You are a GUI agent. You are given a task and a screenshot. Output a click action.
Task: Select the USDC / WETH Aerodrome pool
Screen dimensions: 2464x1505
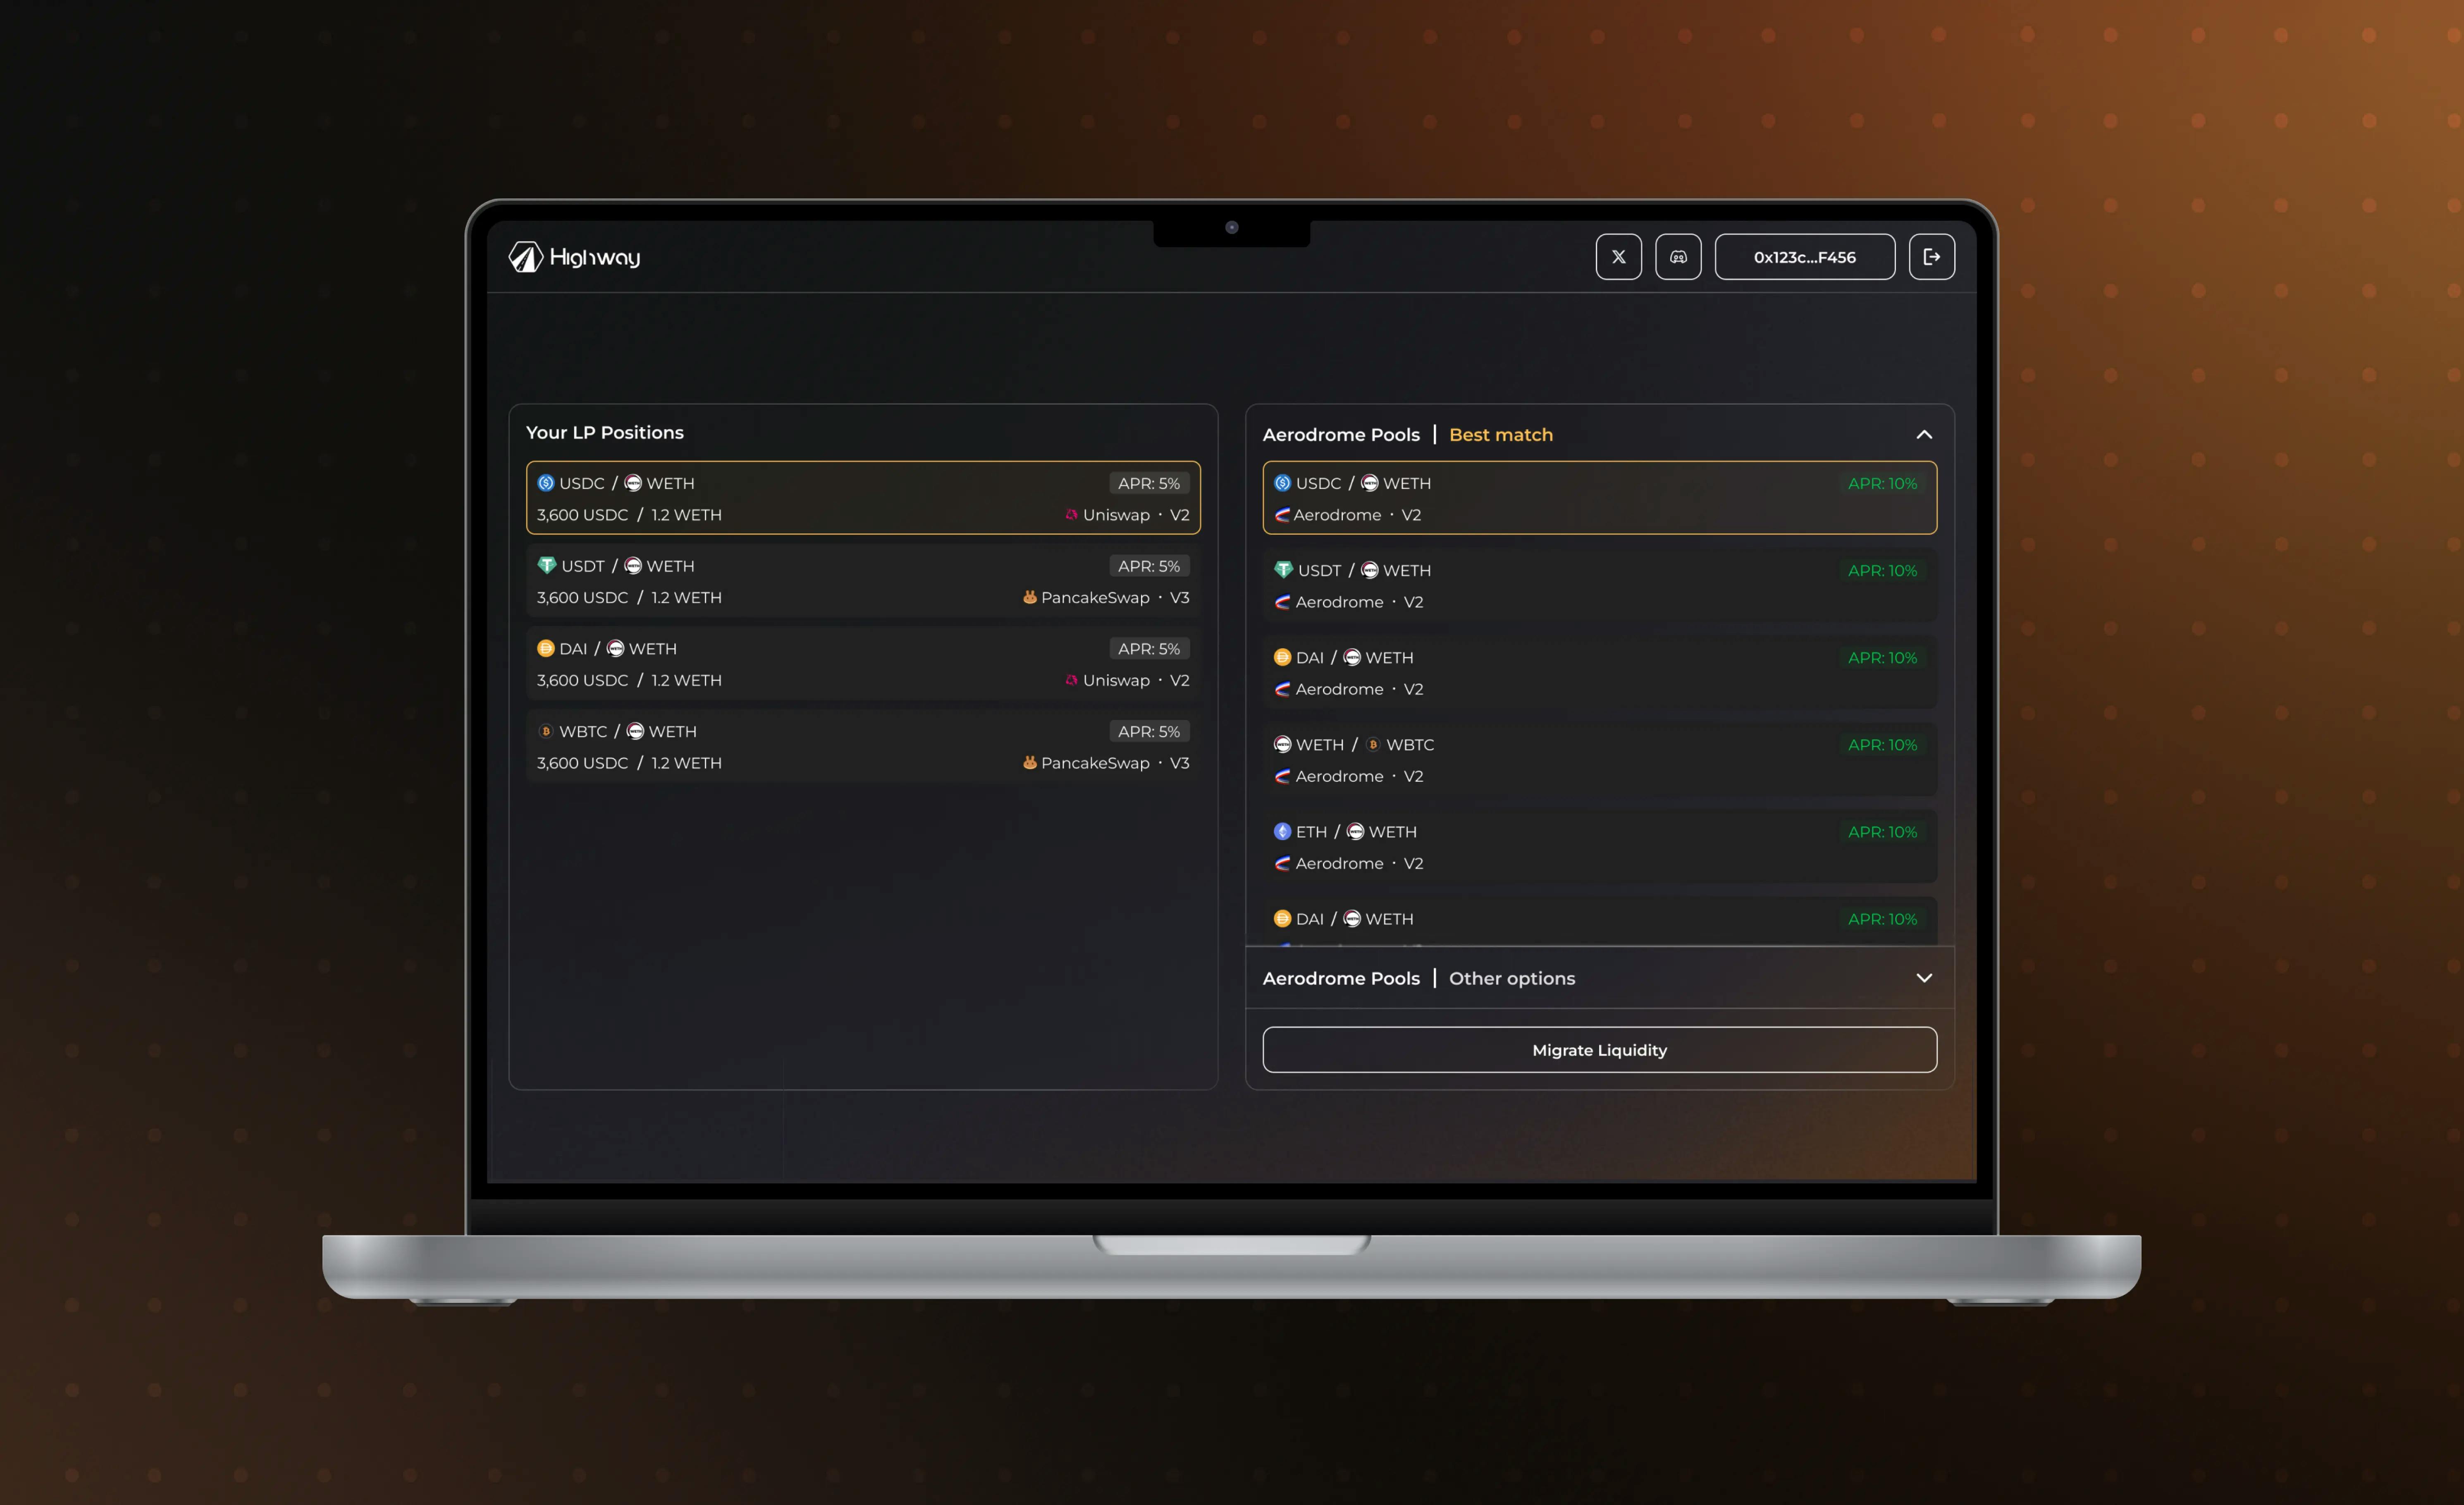click(1599, 498)
